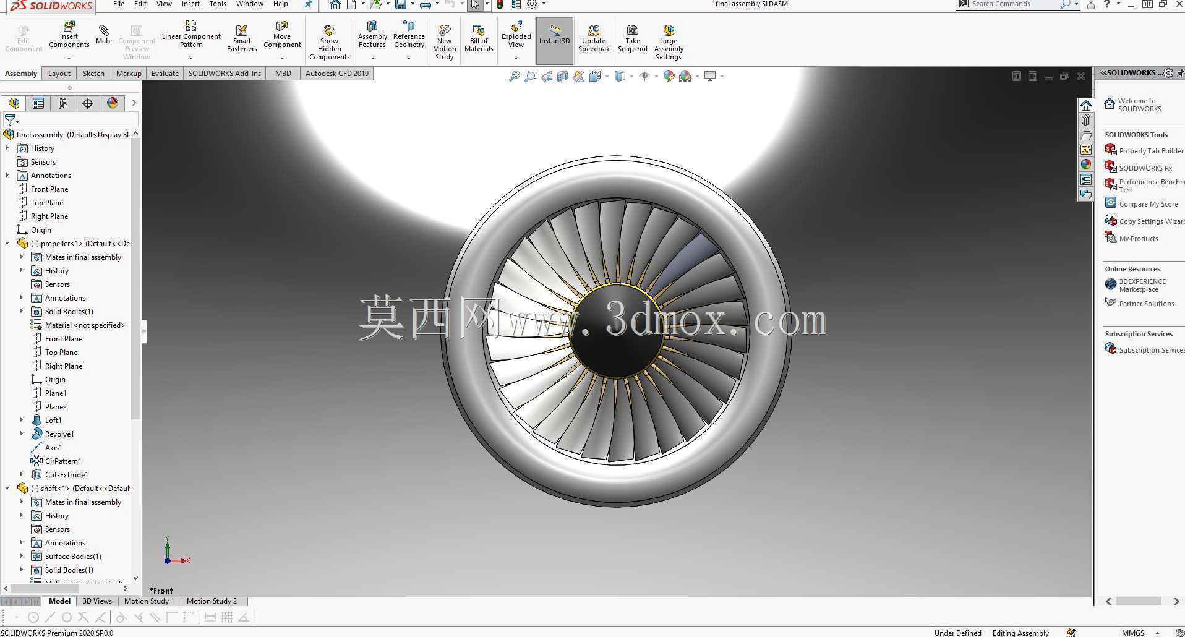Select the Mate tool
The image size is (1185, 637).
(104, 35)
